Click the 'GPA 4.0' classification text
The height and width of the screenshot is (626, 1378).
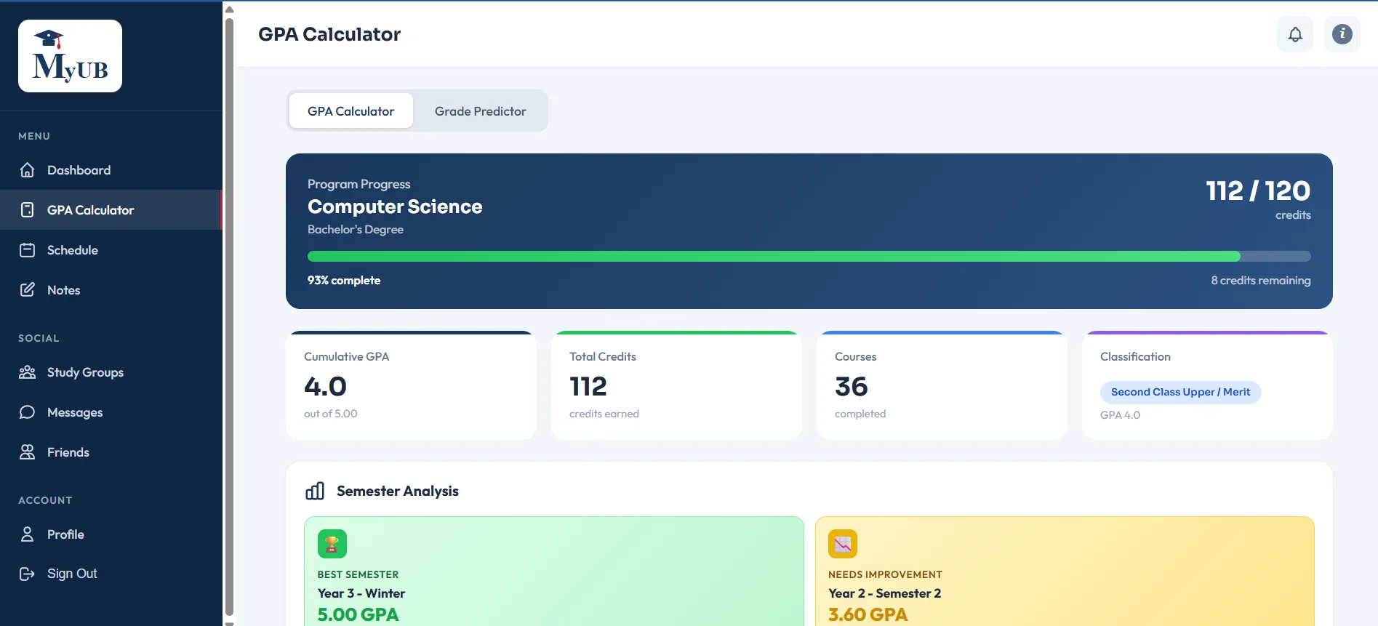[x=1120, y=415]
